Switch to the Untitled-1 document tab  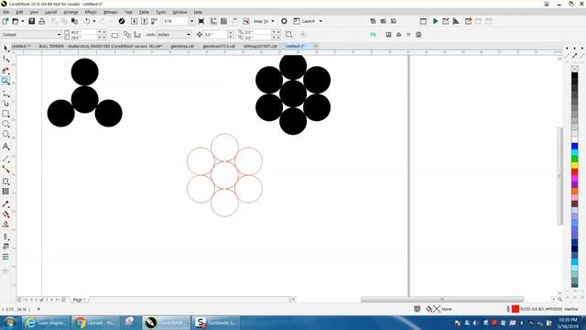(x=21, y=47)
